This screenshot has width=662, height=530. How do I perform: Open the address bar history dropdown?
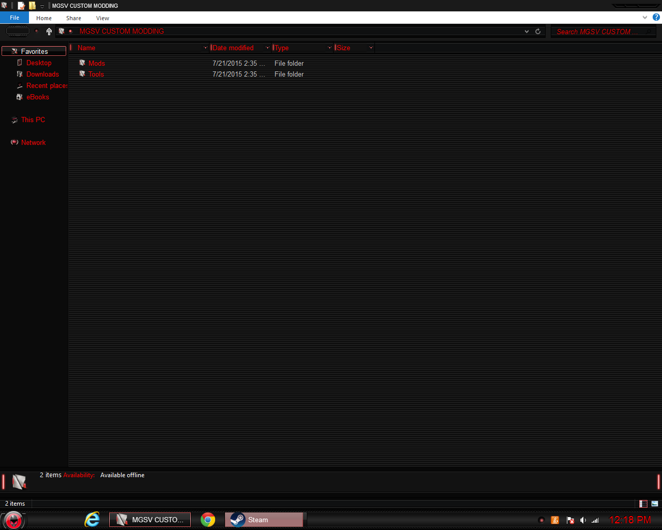coord(526,31)
